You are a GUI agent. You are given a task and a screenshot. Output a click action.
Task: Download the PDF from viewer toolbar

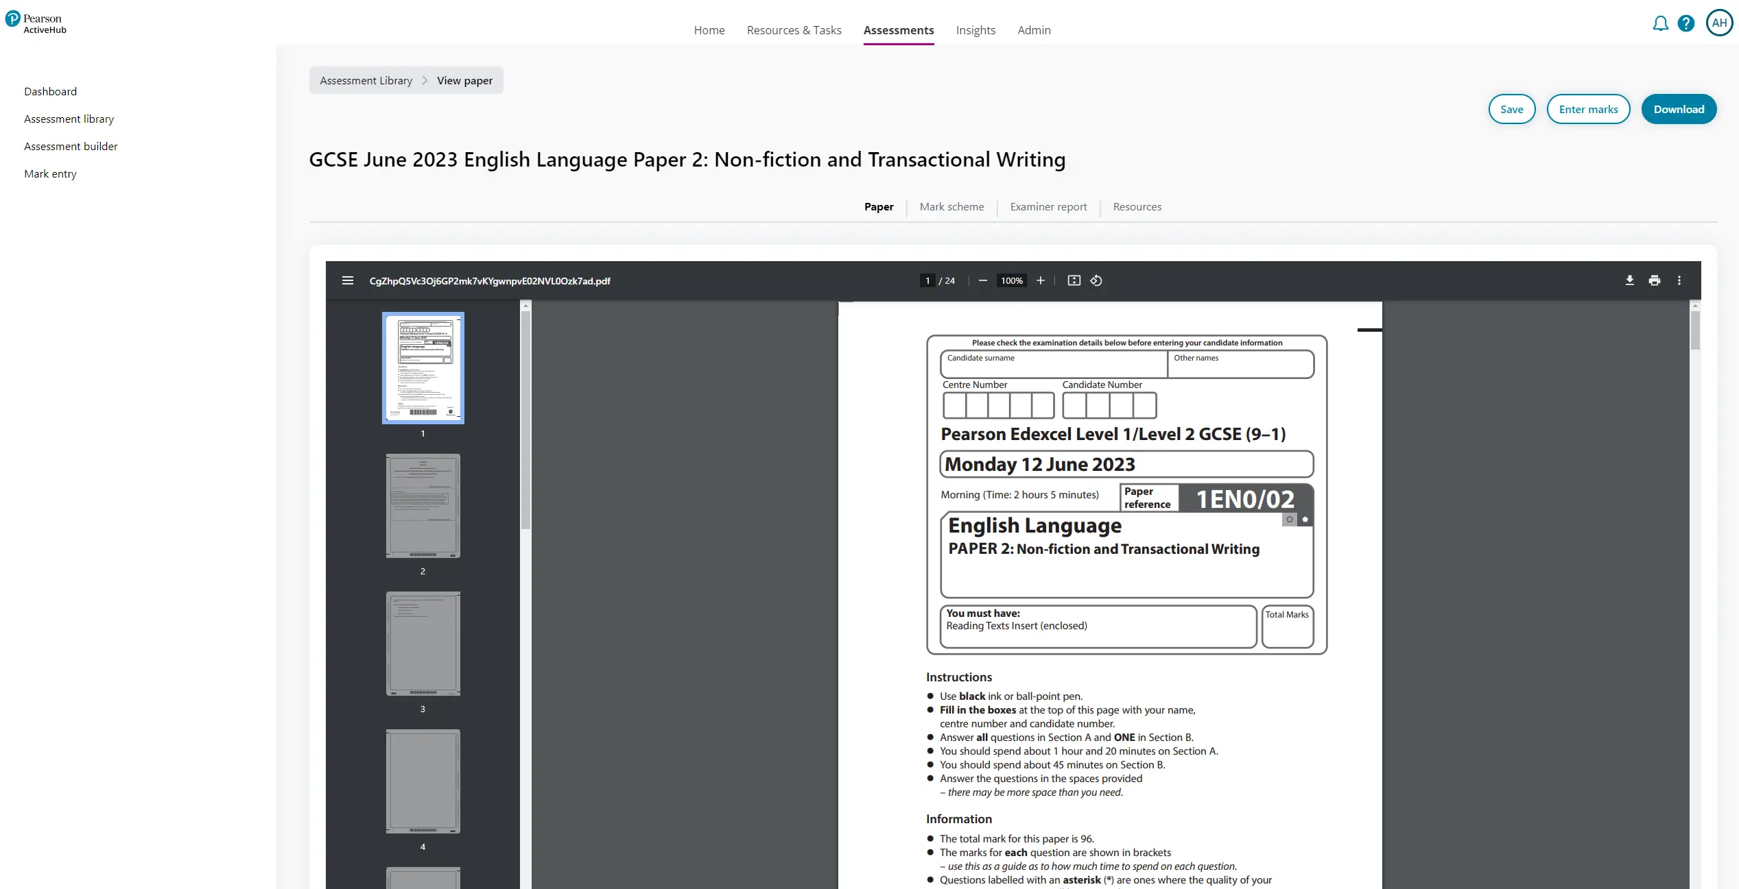tap(1630, 280)
